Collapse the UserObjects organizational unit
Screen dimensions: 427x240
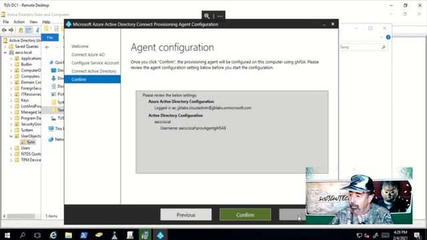pyautogui.click(x=11, y=136)
